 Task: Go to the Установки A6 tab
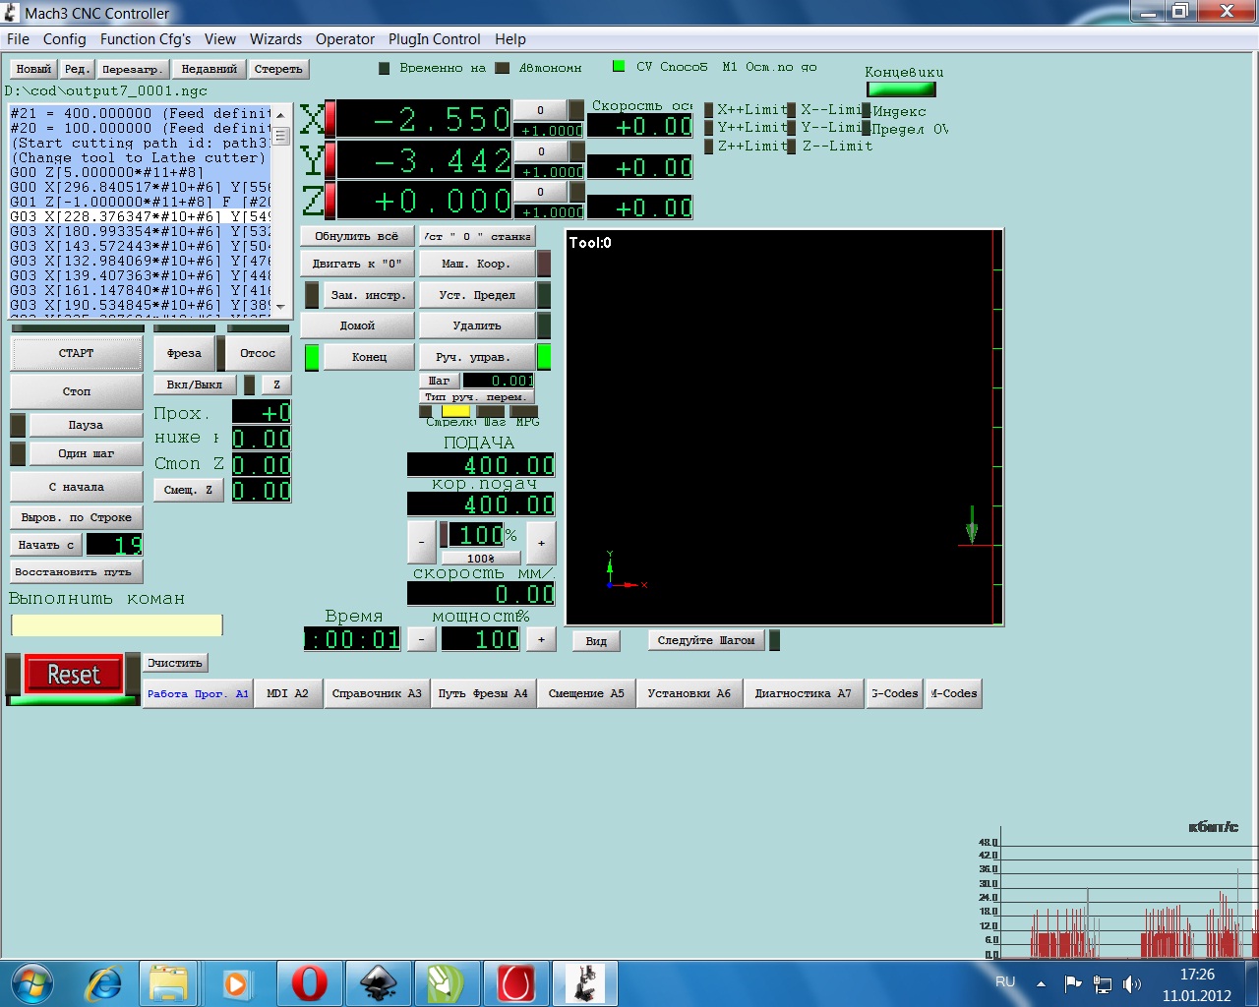tap(689, 693)
